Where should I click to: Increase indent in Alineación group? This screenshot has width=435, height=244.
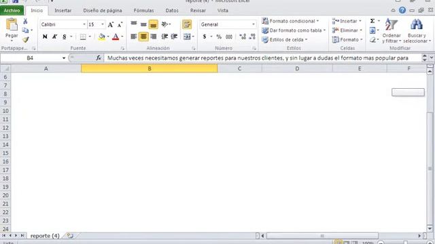(174, 37)
